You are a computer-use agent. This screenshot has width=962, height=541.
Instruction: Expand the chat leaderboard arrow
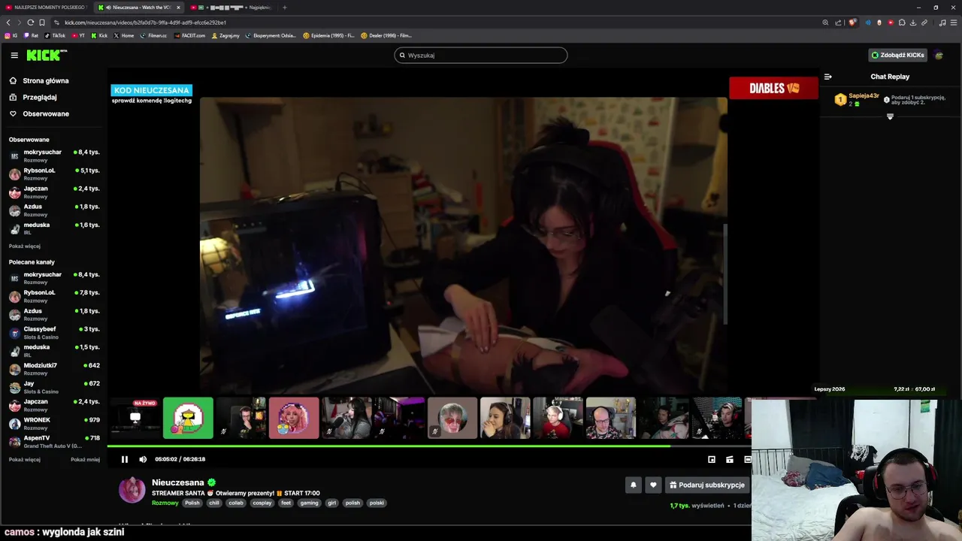click(x=890, y=116)
